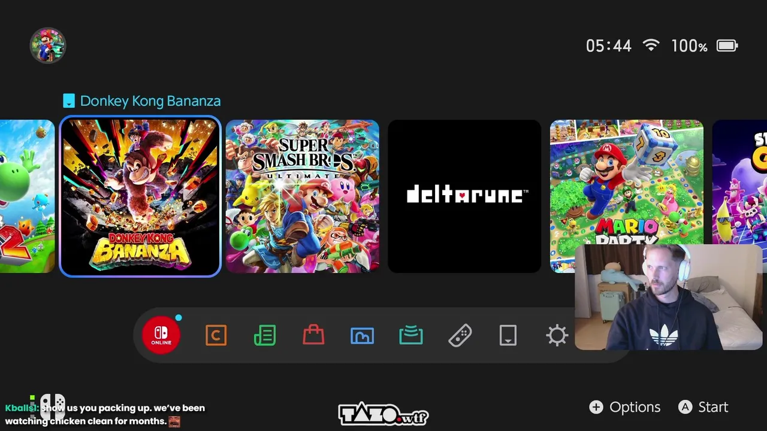Click the game card icon beside the title

[69, 101]
